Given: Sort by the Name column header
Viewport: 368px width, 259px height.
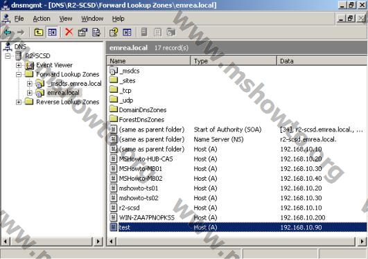Looking at the screenshot, I should [149, 61].
